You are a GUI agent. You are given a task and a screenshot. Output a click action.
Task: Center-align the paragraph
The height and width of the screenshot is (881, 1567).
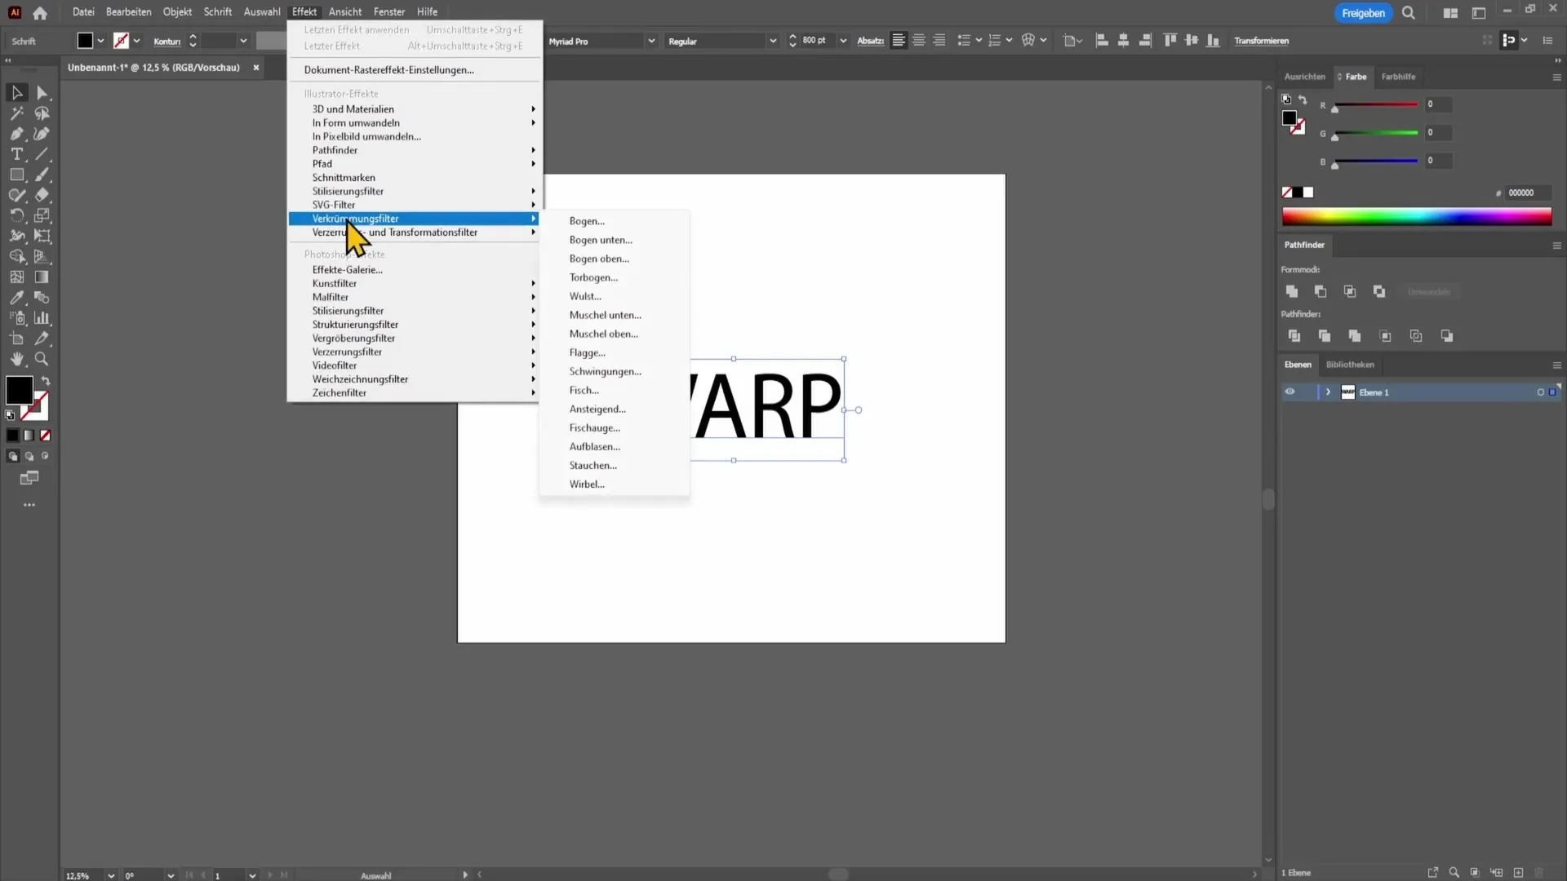[x=919, y=40]
